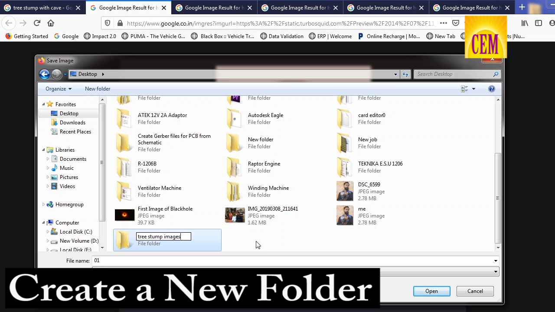Cancel the Save Image dialog

[475, 291]
